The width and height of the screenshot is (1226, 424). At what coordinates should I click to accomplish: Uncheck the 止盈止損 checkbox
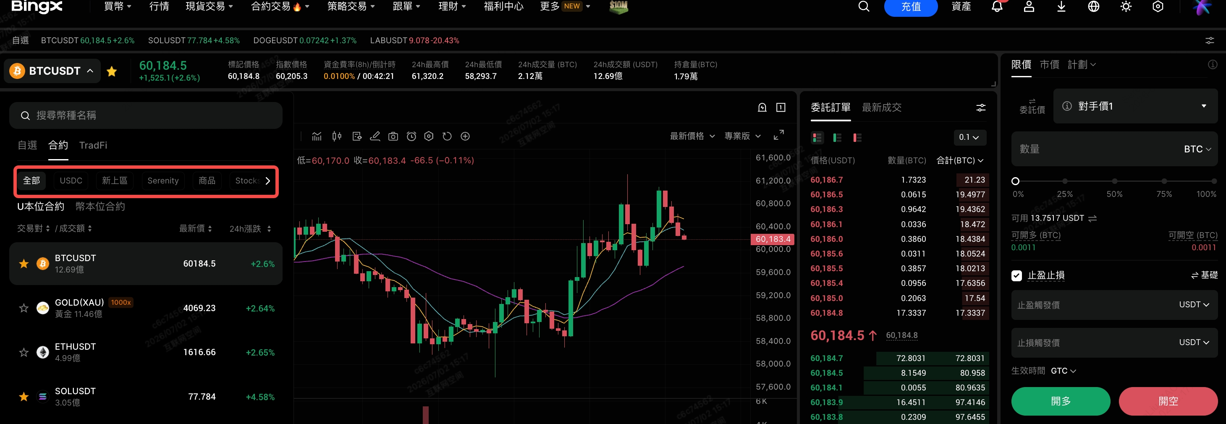pyautogui.click(x=1016, y=275)
